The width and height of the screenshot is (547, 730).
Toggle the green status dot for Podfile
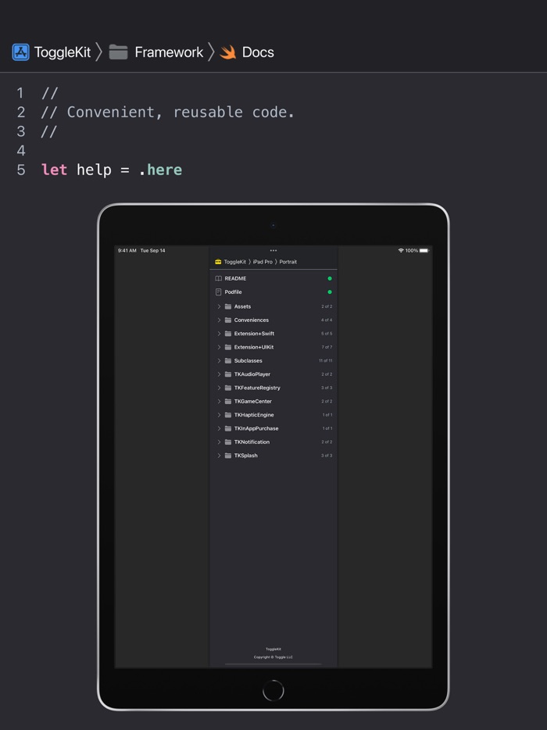(330, 292)
